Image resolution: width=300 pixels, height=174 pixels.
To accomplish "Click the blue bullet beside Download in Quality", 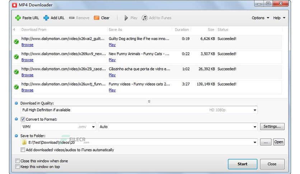I will click(x=16, y=103).
